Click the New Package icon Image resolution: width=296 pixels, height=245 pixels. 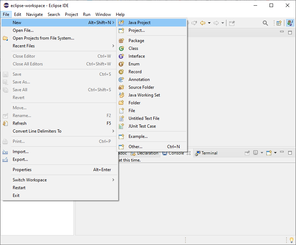[121, 40]
